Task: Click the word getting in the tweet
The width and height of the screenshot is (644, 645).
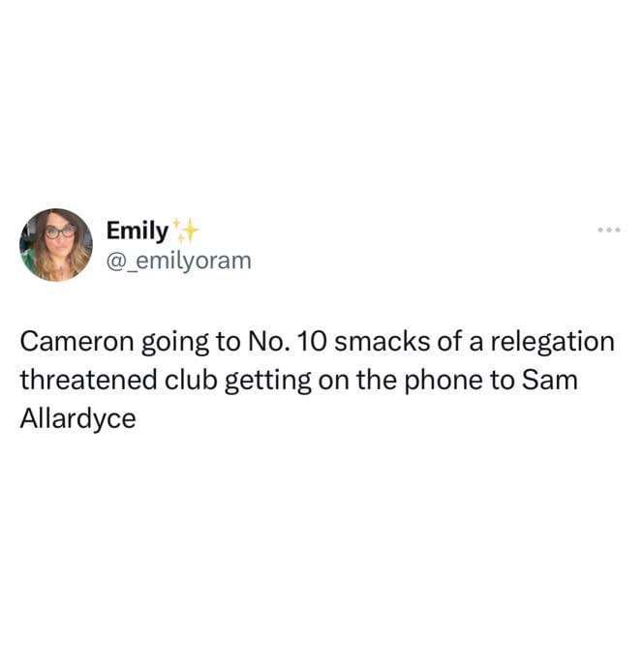Action: (267, 381)
